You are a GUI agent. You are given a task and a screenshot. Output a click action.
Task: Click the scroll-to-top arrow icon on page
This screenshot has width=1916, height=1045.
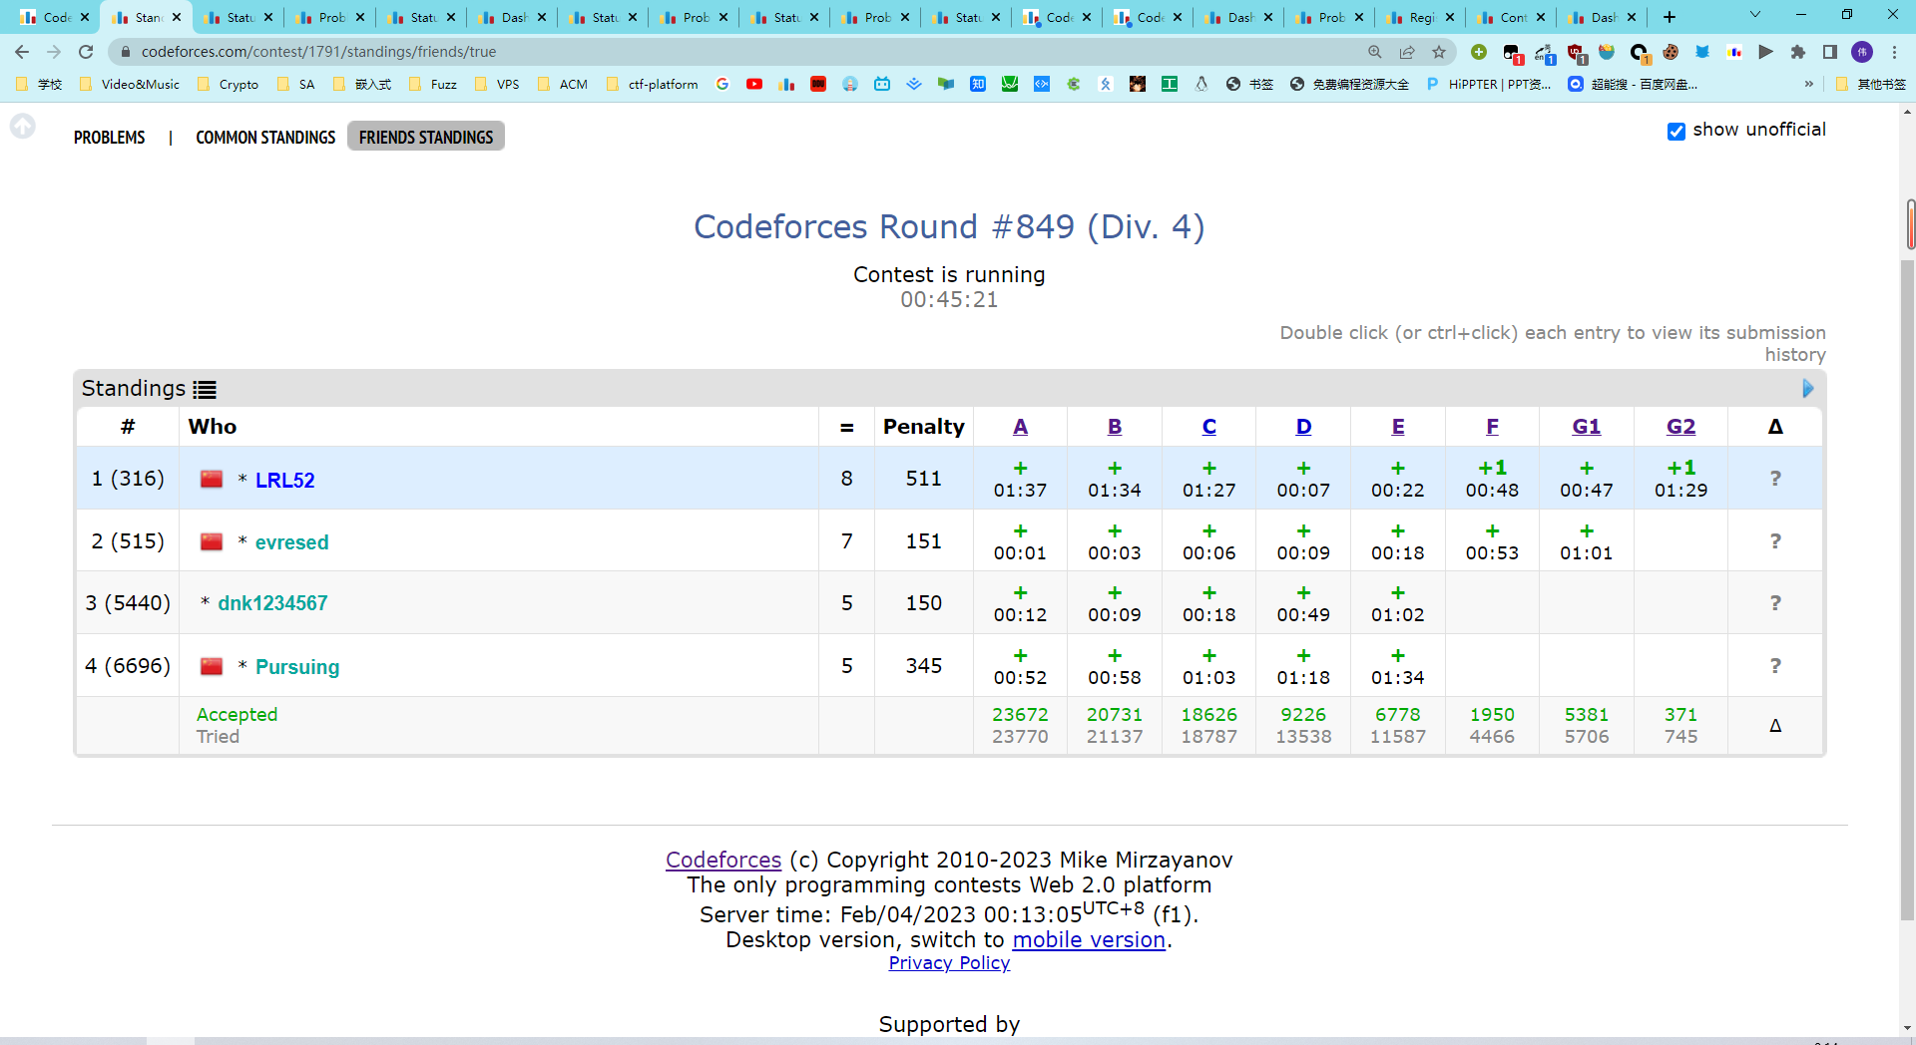pyautogui.click(x=23, y=127)
